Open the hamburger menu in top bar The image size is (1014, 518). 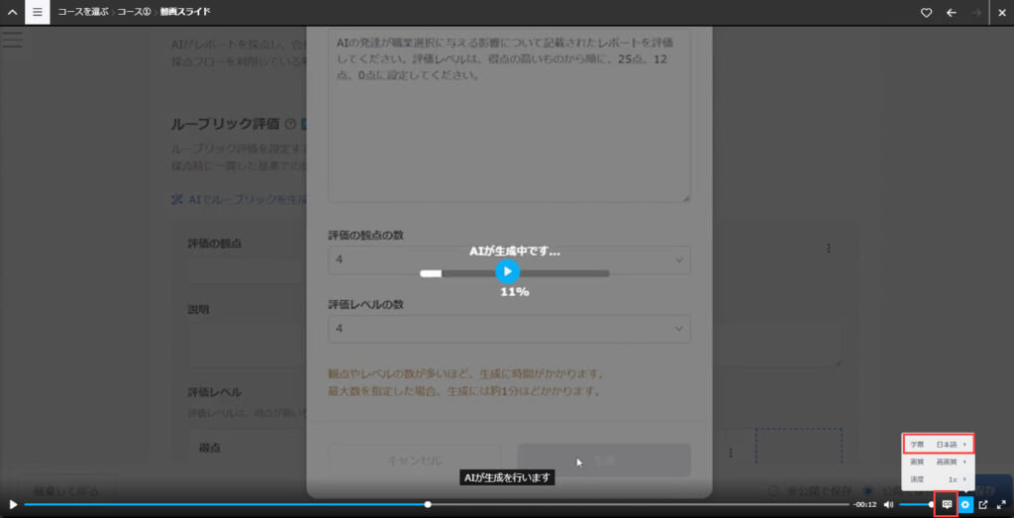(37, 13)
